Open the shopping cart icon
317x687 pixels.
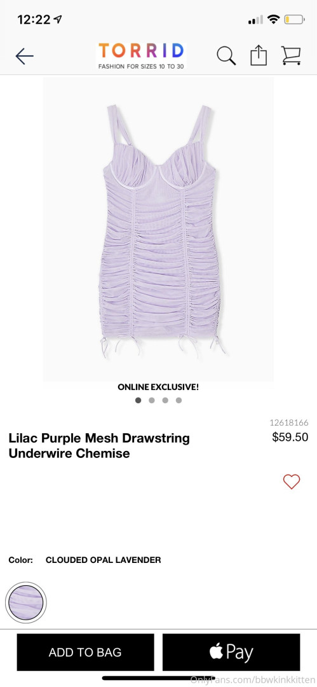291,55
